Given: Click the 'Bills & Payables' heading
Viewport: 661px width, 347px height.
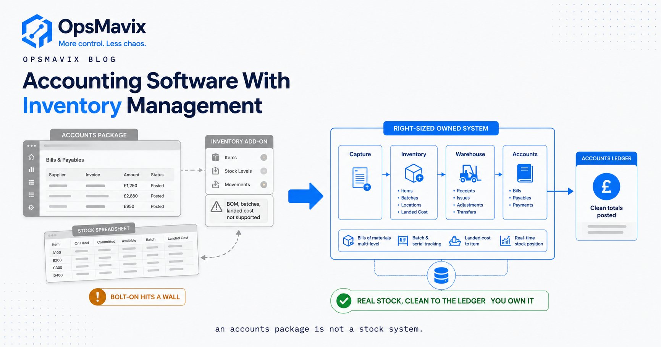Looking at the screenshot, I should click(65, 160).
